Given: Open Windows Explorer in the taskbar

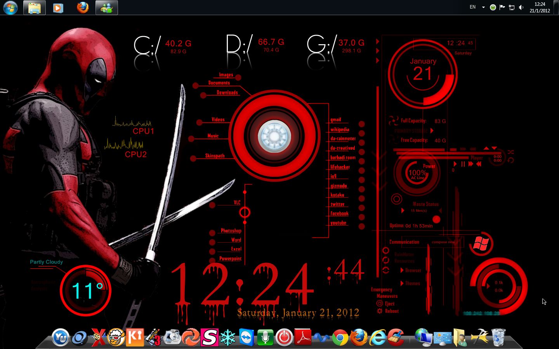Looking at the screenshot, I should pyautogui.click(x=35, y=8).
